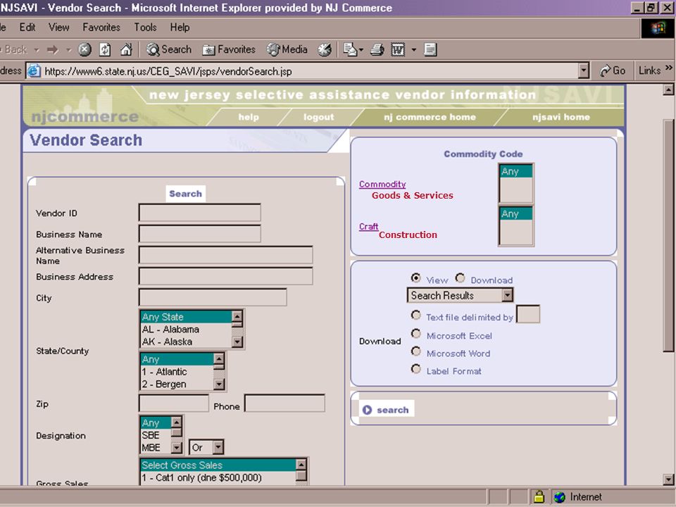
Task: Click the Phone input field
Action: pos(284,403)
